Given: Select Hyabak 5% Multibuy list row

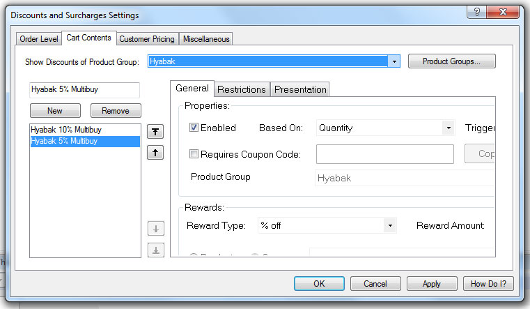Looking at the screenshot, I should pos(85,141).
